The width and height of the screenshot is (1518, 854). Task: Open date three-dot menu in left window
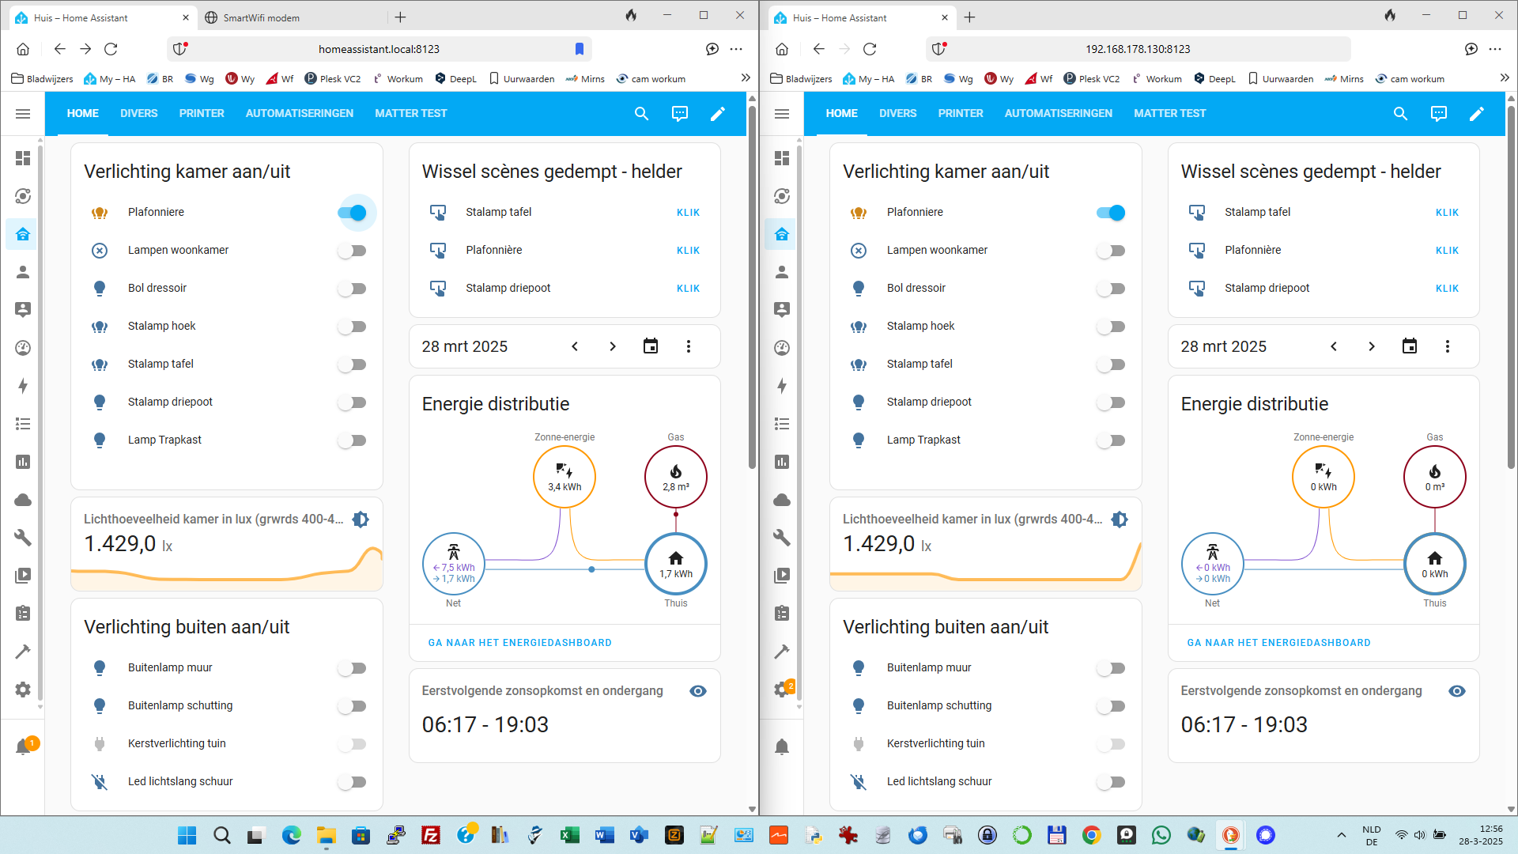tap(688, 346)
